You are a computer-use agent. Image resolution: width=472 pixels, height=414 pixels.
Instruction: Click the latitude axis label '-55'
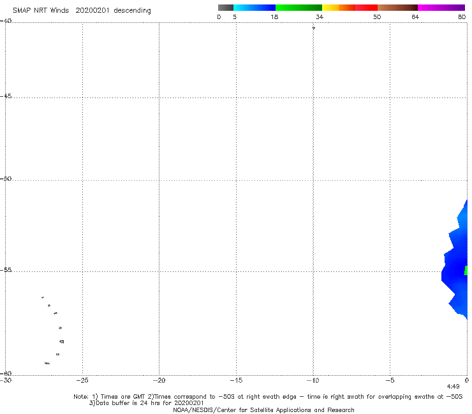coord(6,270)
